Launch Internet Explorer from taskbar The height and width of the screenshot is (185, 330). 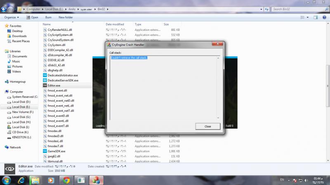point(21,180)
